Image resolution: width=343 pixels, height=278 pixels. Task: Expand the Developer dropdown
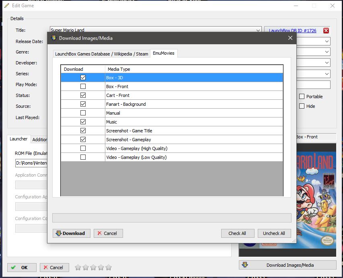pyautogui.click(x=327, y=63)
